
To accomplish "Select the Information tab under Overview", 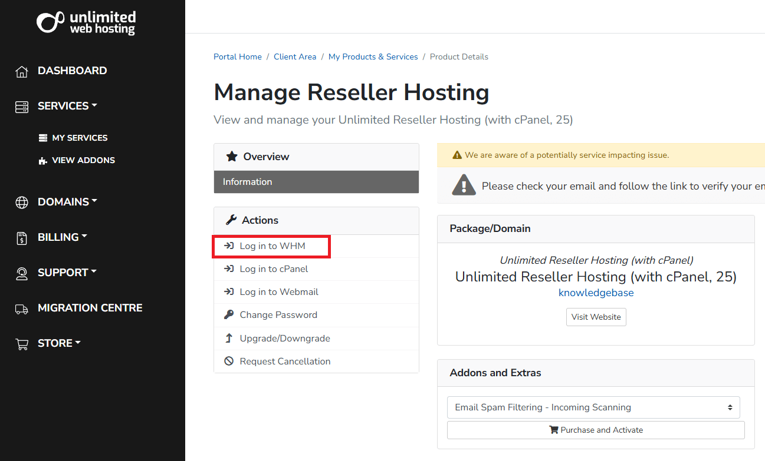I will pyautogui.click(x=316, y=182).
